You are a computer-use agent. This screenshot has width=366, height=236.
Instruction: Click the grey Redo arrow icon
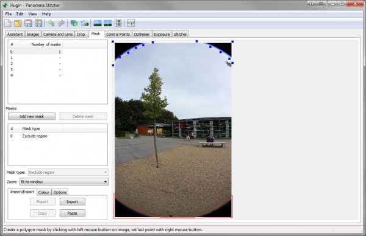pos(62,23)
